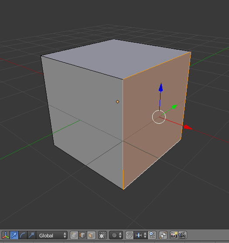
Task: Switch to vertex select mode
Action: [74, 235]
